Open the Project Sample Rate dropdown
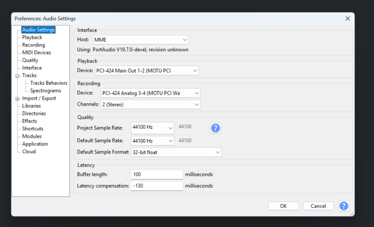 (x=152, y=127)
